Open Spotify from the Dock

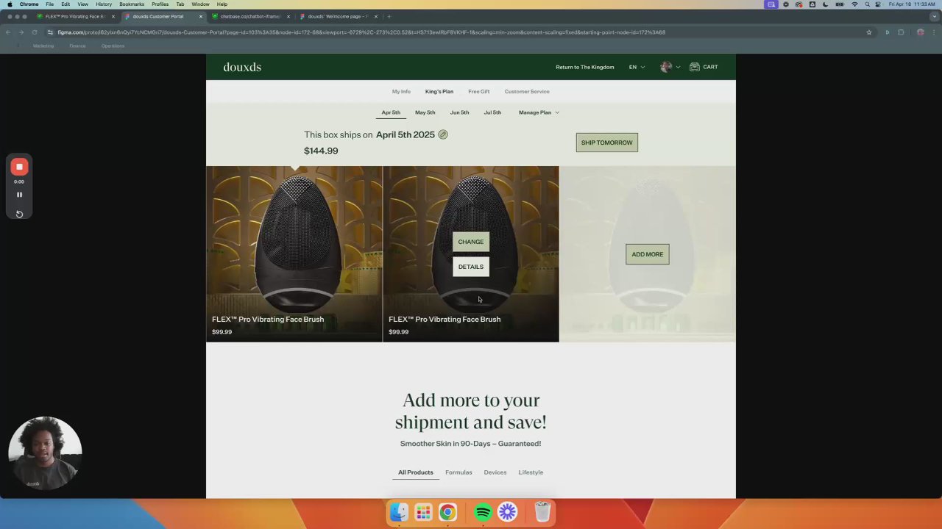(484, 512)
